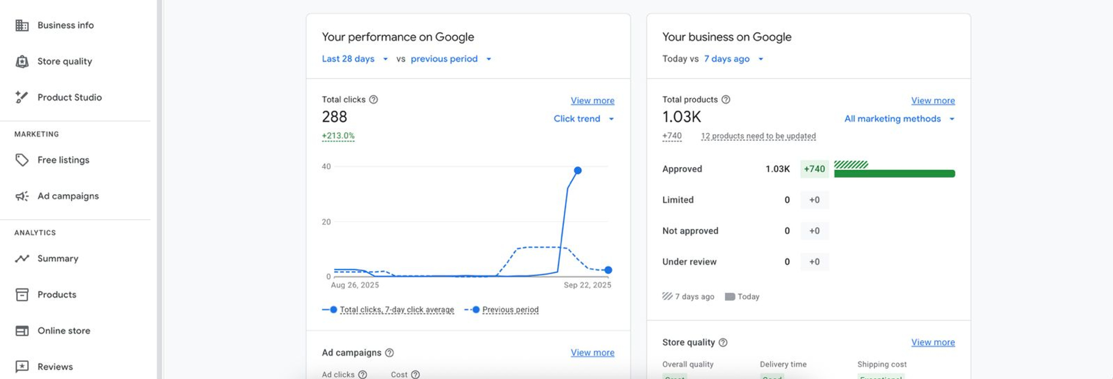Open the Click trend dropdown

click(583, 119)
